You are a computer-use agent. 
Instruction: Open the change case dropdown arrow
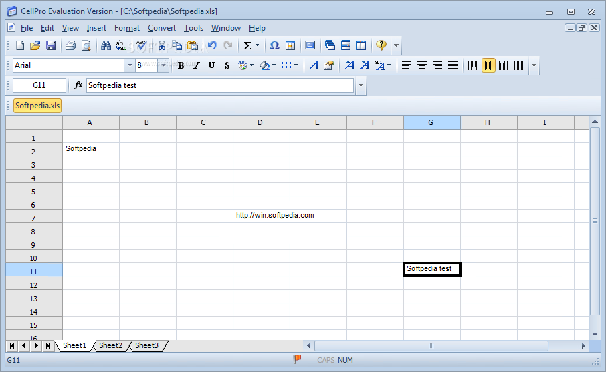pos(389,65)
